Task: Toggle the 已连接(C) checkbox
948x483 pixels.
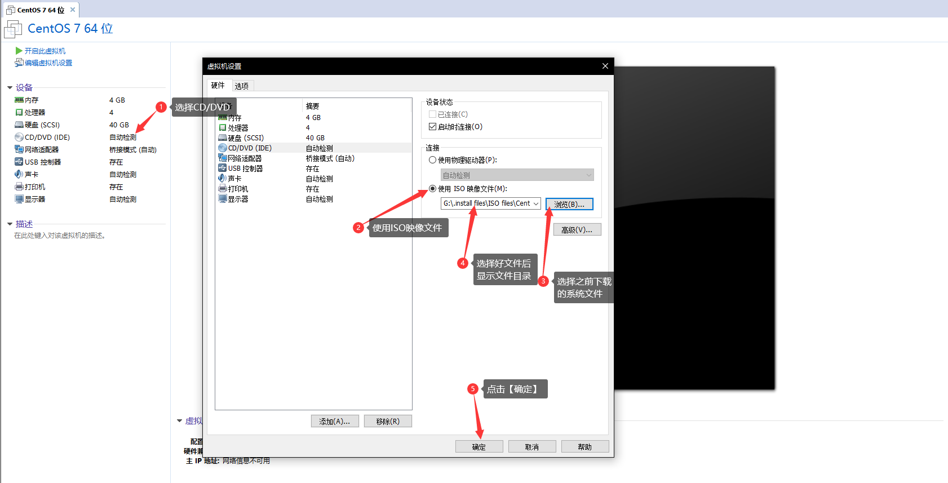Action: [x=432, y=114]
